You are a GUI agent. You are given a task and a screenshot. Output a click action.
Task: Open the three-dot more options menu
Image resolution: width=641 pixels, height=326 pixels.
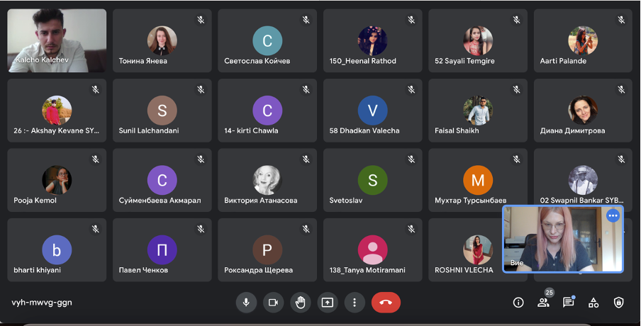click(x=355, y=303)
